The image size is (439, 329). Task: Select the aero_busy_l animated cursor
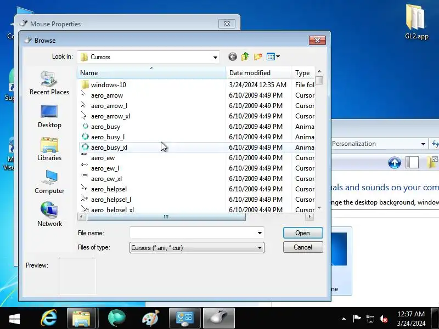(108, 137)
